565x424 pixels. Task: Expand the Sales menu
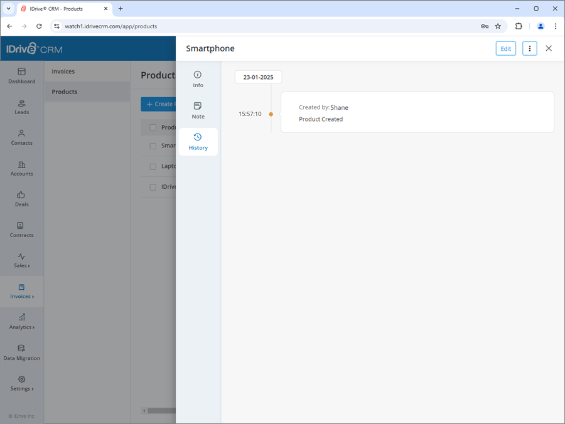click(x=21, y=261)
